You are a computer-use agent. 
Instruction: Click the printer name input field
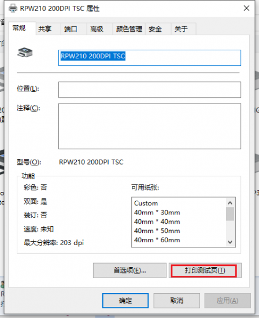(x=150, y=58)
